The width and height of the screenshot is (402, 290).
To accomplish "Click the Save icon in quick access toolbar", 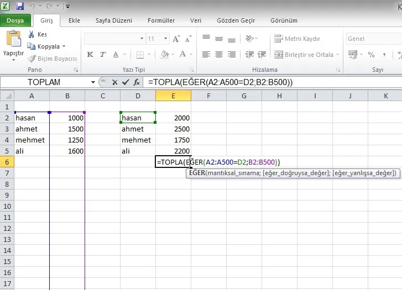I will tap(20, 6).
